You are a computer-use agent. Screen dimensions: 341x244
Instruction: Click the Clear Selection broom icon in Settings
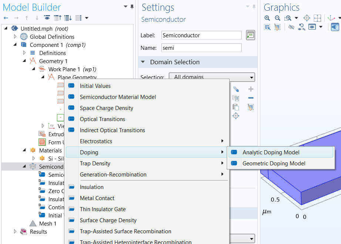[251, 107]
